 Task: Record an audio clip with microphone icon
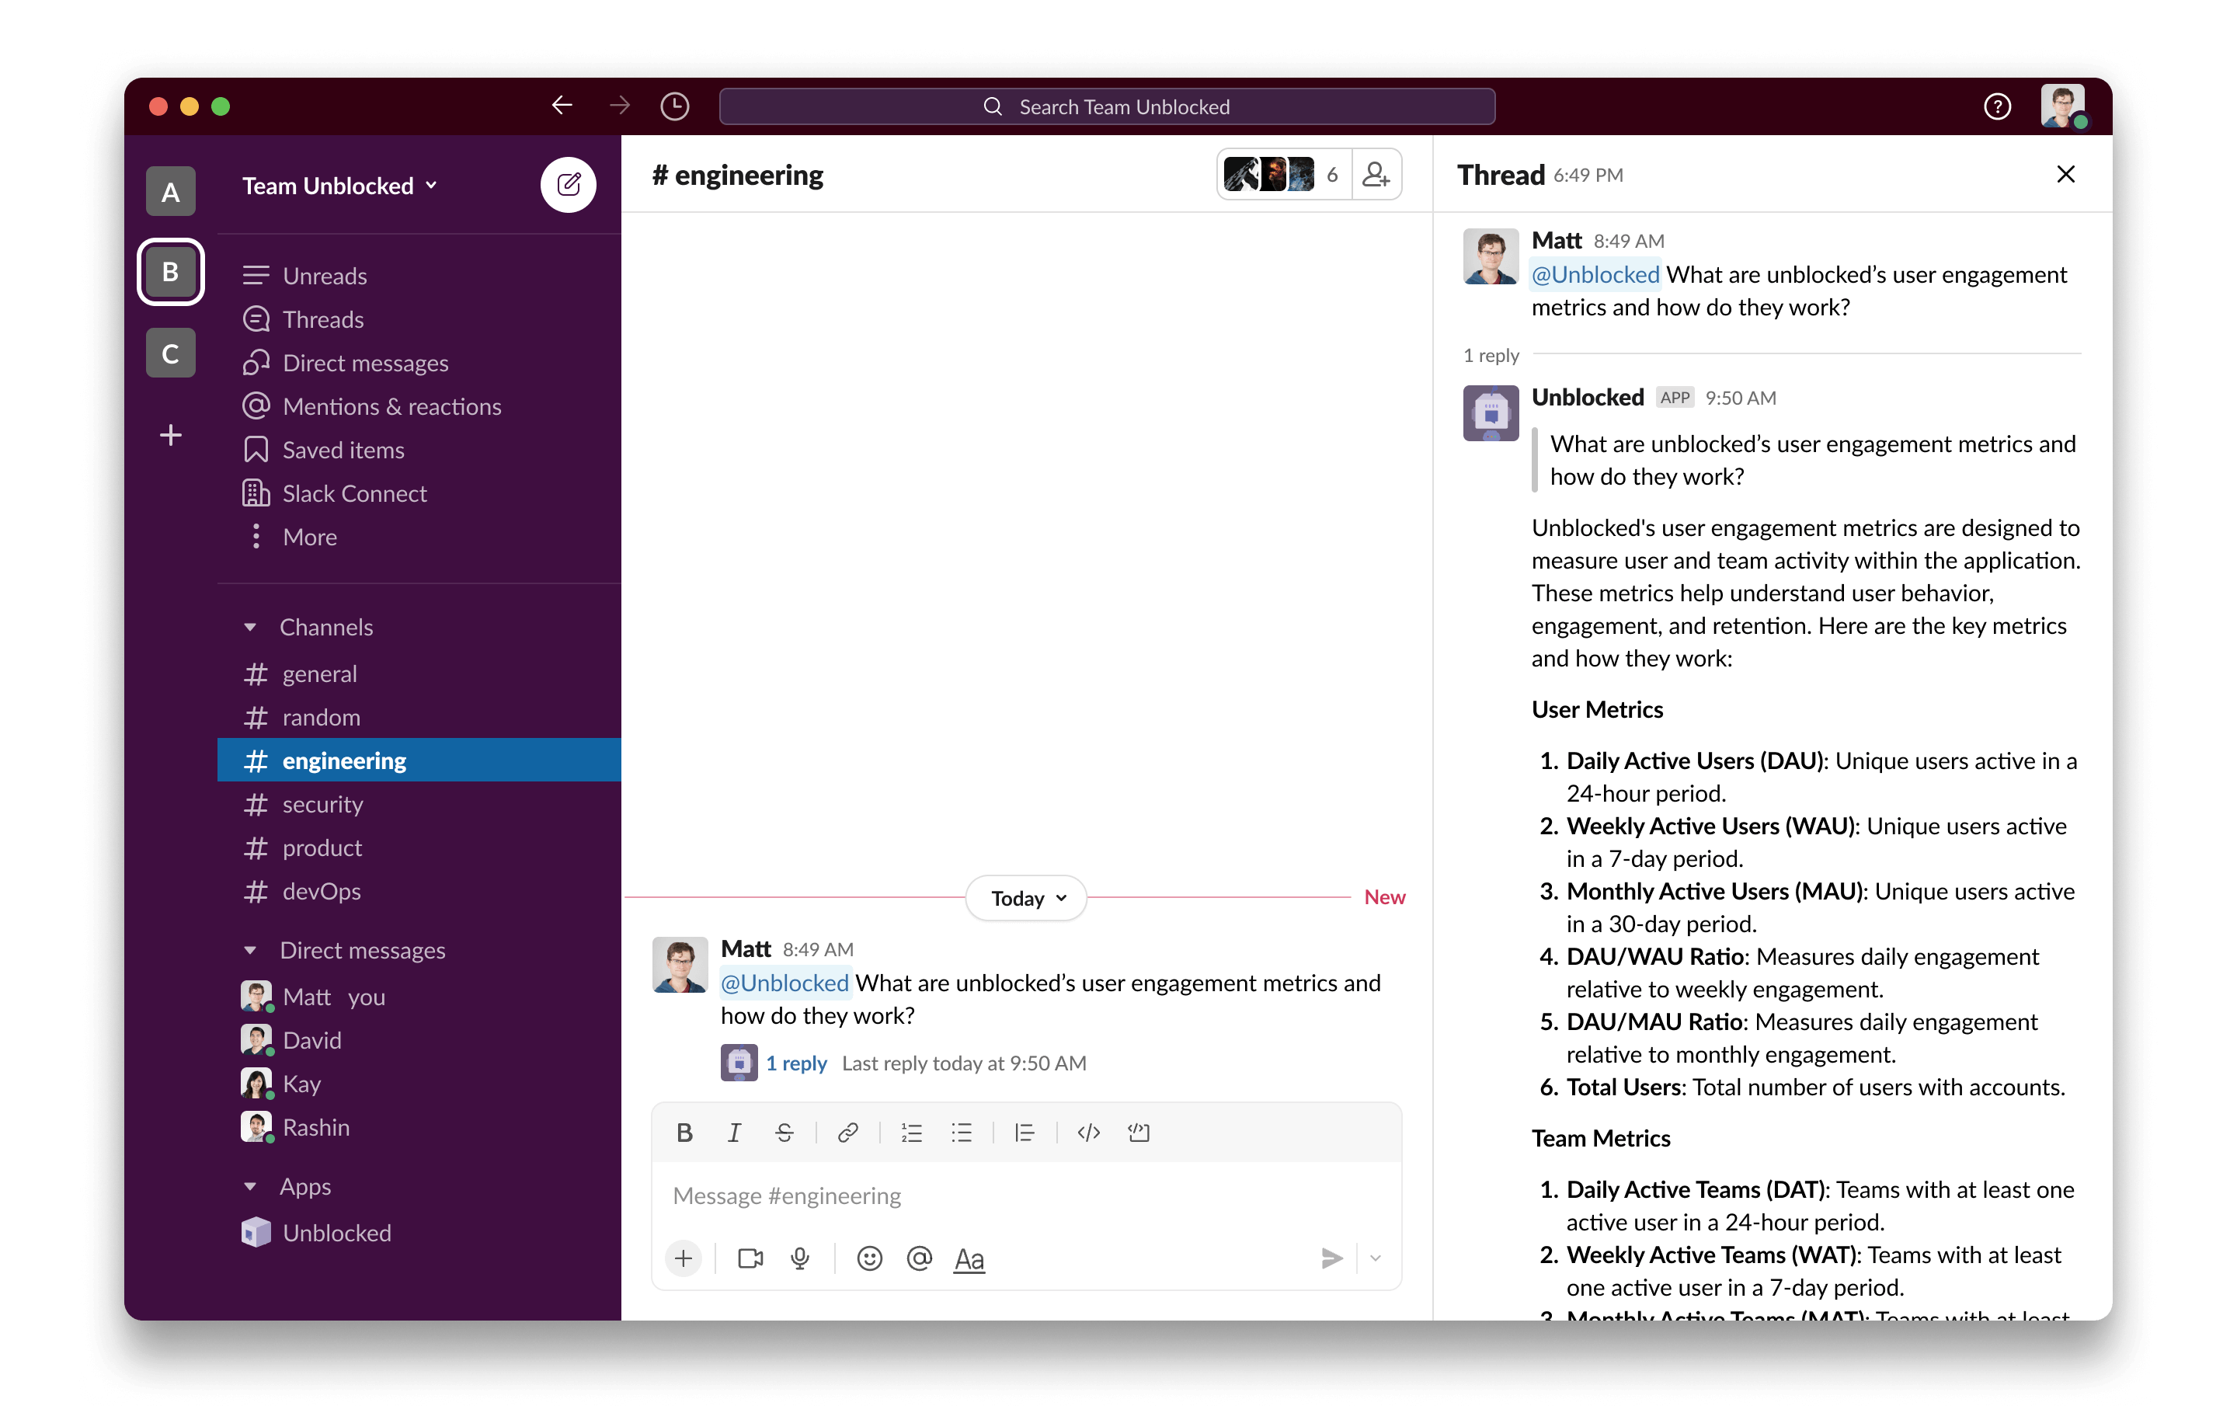[x=800, y=1258]
